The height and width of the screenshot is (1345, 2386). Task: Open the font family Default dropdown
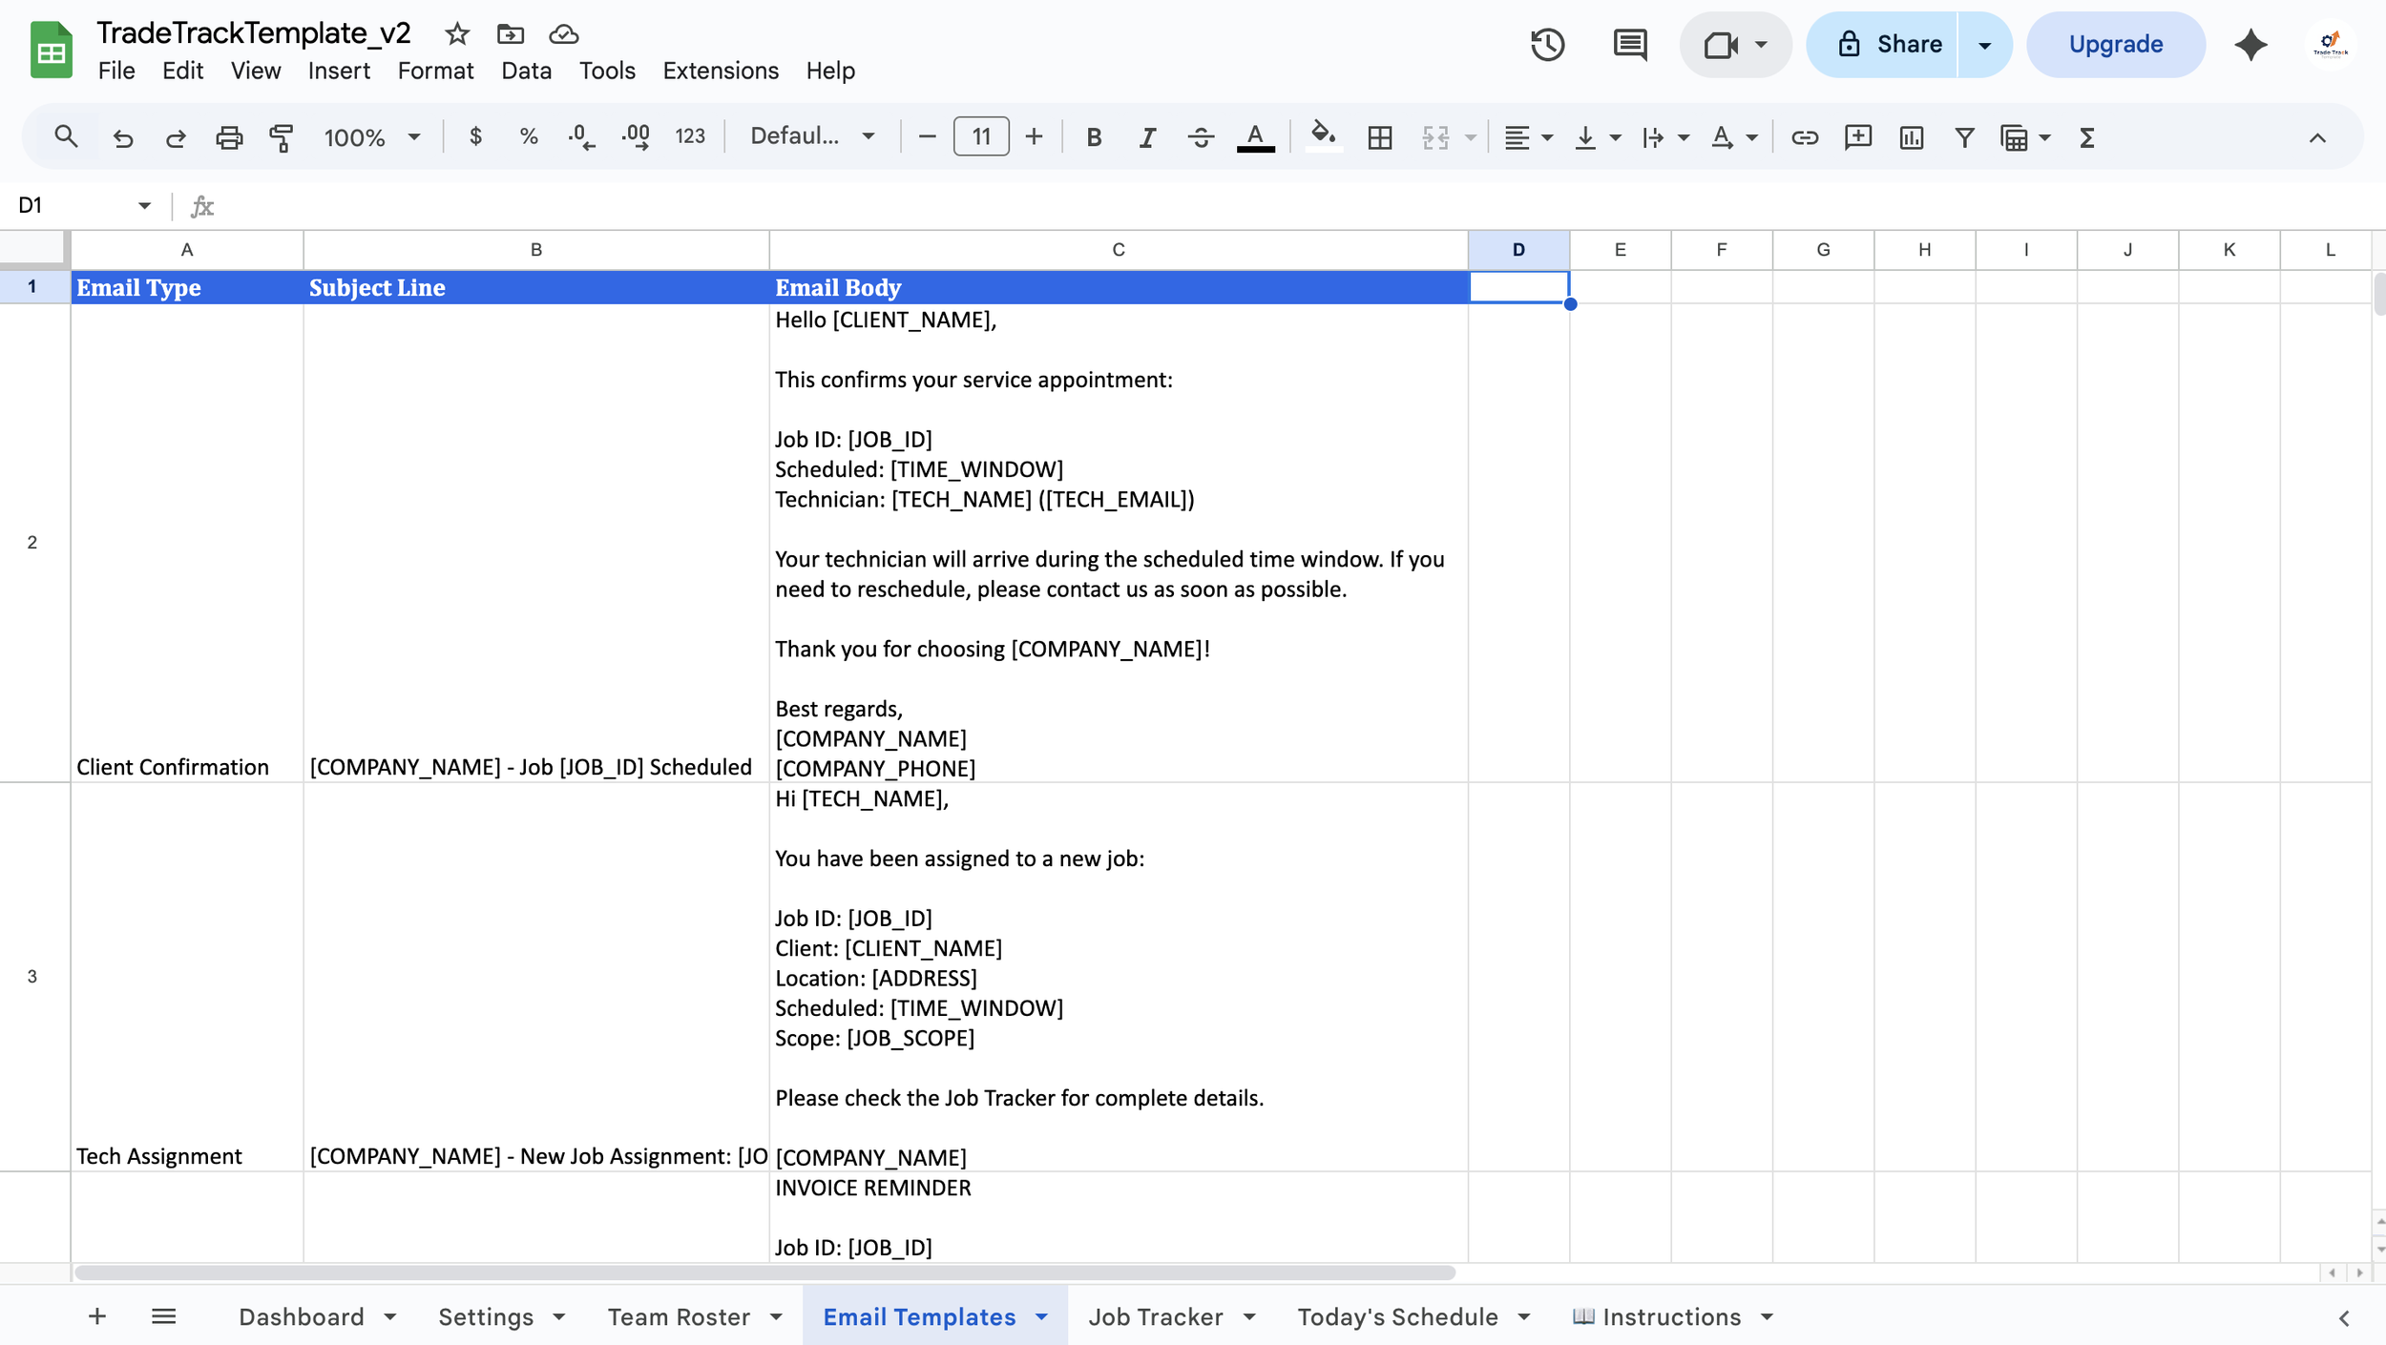click(812, 136)
